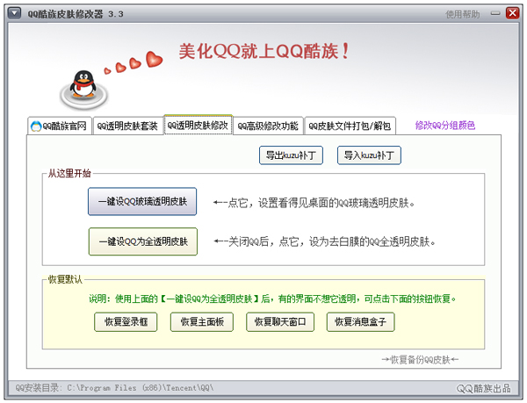This screenshot has width=527, height=403.
Task: Click the red close window icon
Action: tap(510, 13)
